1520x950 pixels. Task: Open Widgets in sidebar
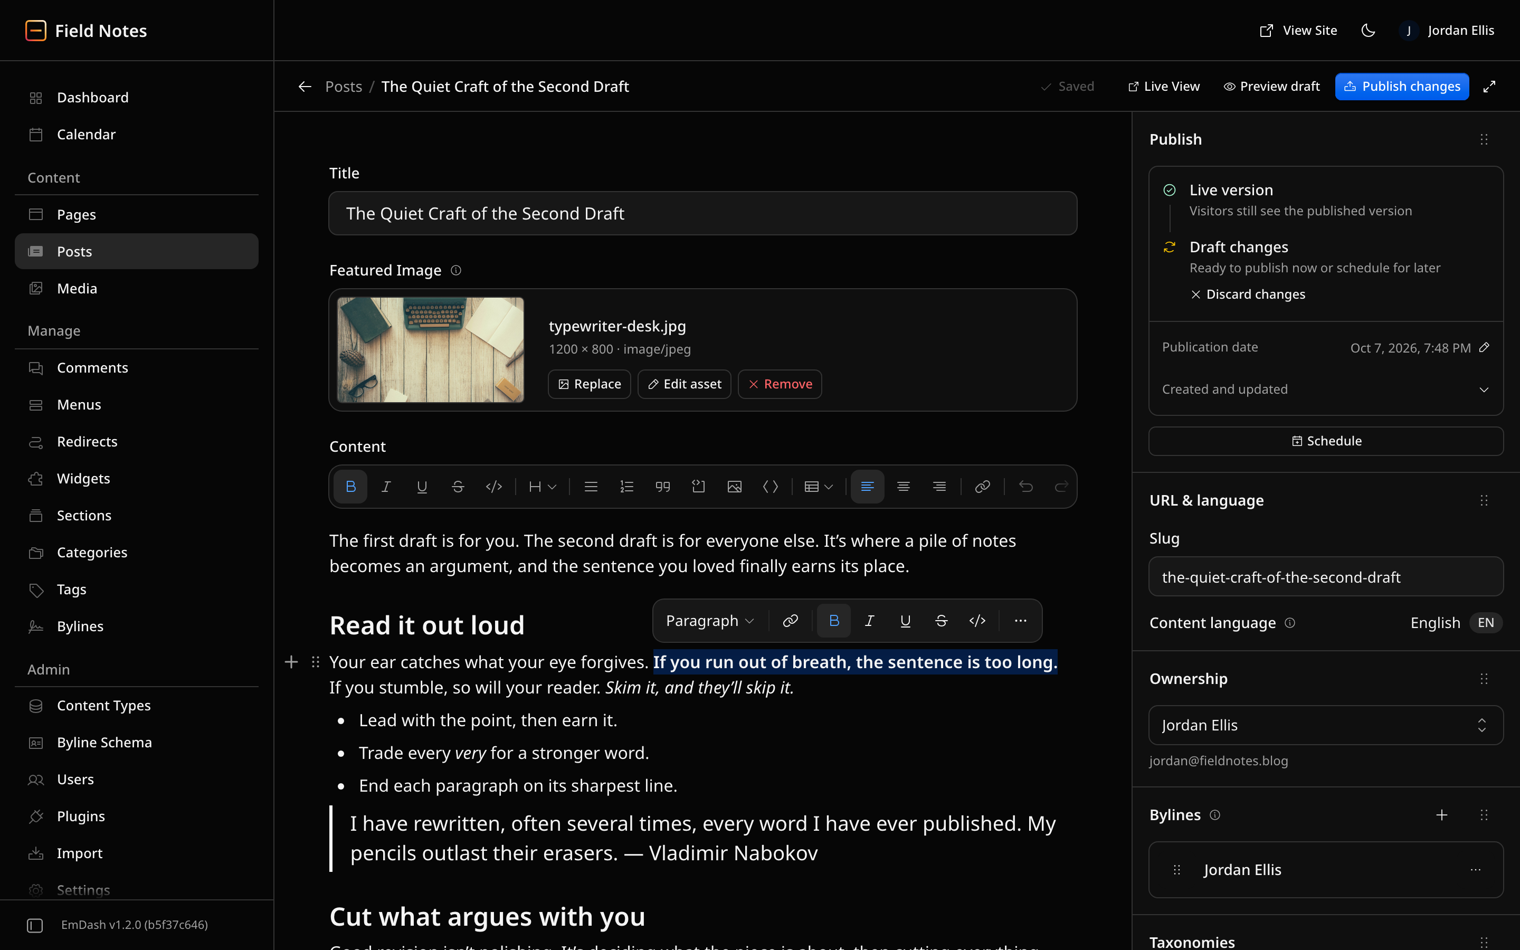click(137, 478)
